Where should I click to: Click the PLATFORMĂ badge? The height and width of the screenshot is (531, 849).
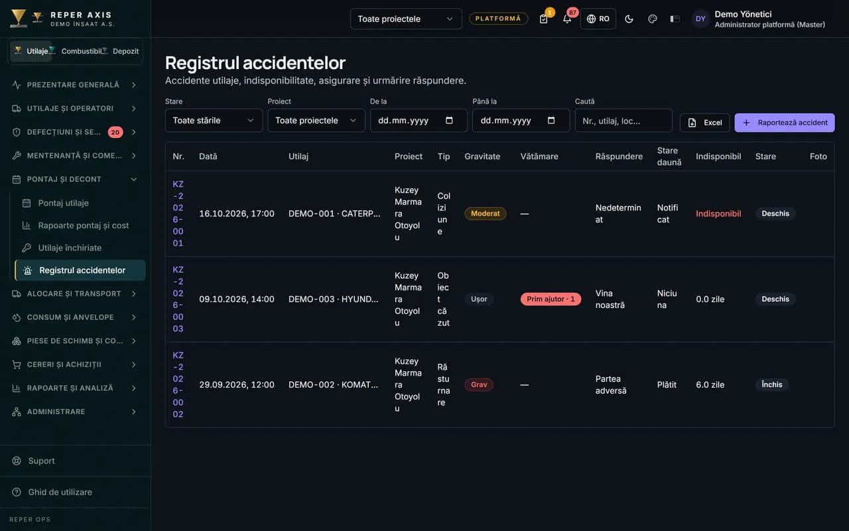coord(499,19)
